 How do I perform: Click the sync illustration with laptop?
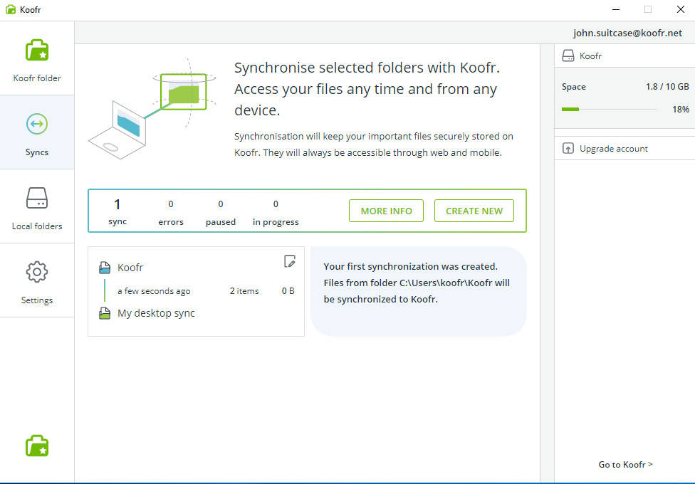click(152, 108)
